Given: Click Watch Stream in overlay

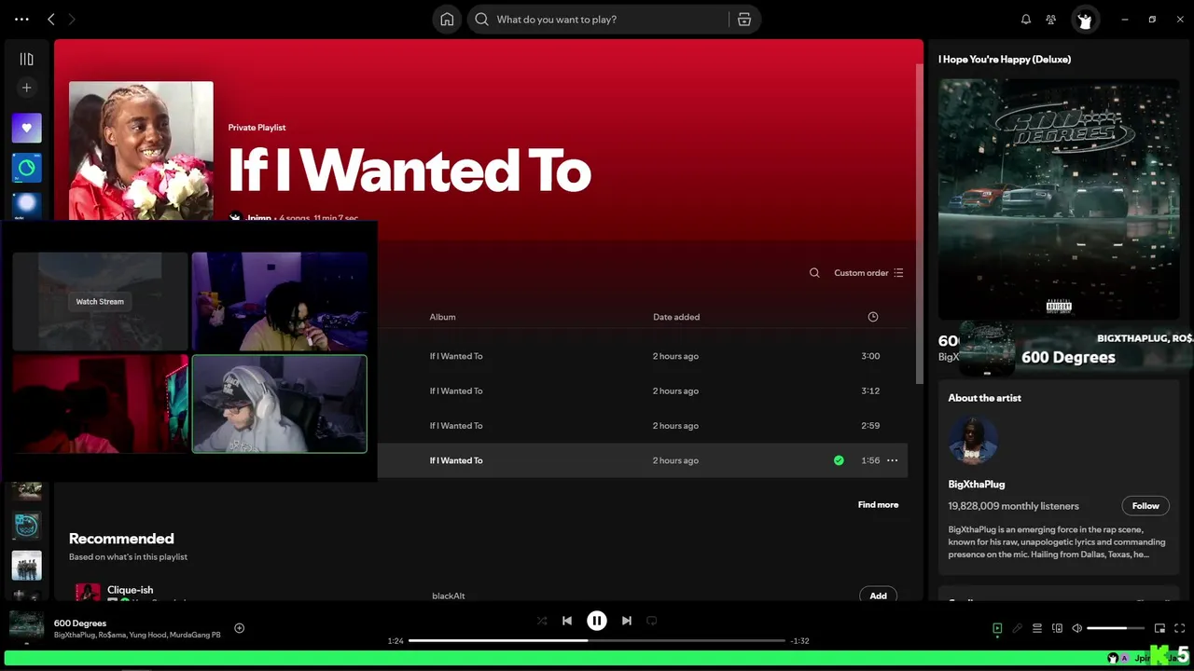Looking at the screenshot, I should pos(100,302).
